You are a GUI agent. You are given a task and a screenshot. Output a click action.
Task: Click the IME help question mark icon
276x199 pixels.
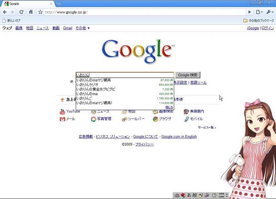click(214, 195)
